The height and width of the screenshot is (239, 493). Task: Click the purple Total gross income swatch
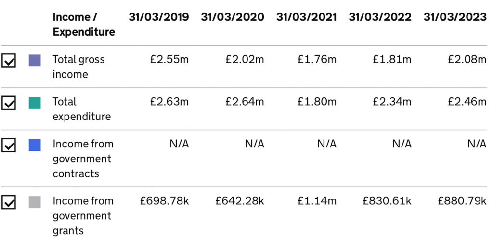35,60
